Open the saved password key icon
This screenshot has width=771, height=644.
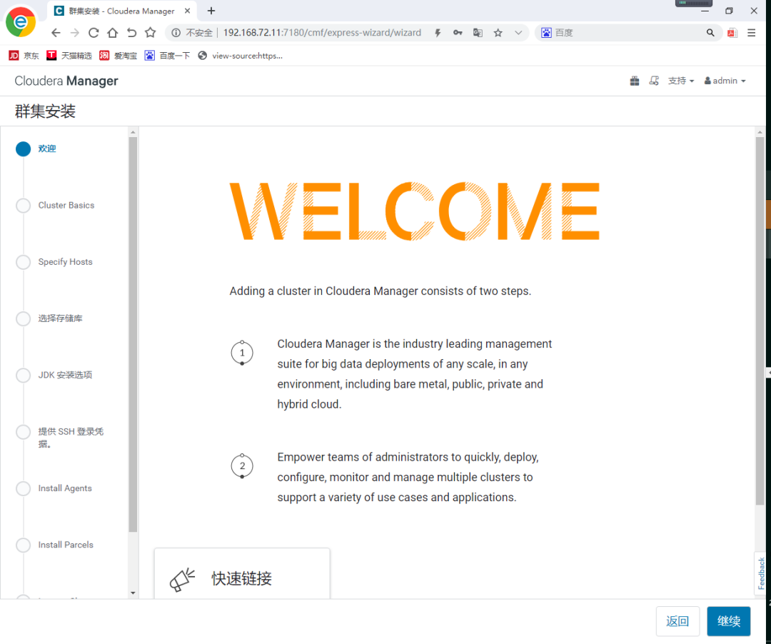[458, 33]
